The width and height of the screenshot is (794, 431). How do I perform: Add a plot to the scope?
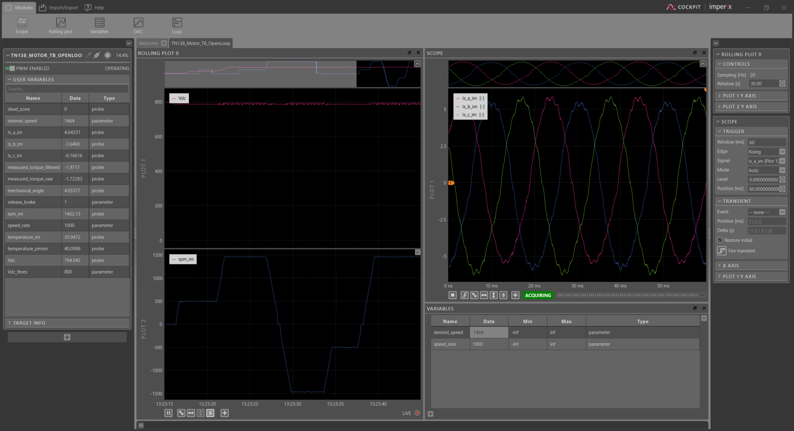[515, 295]
